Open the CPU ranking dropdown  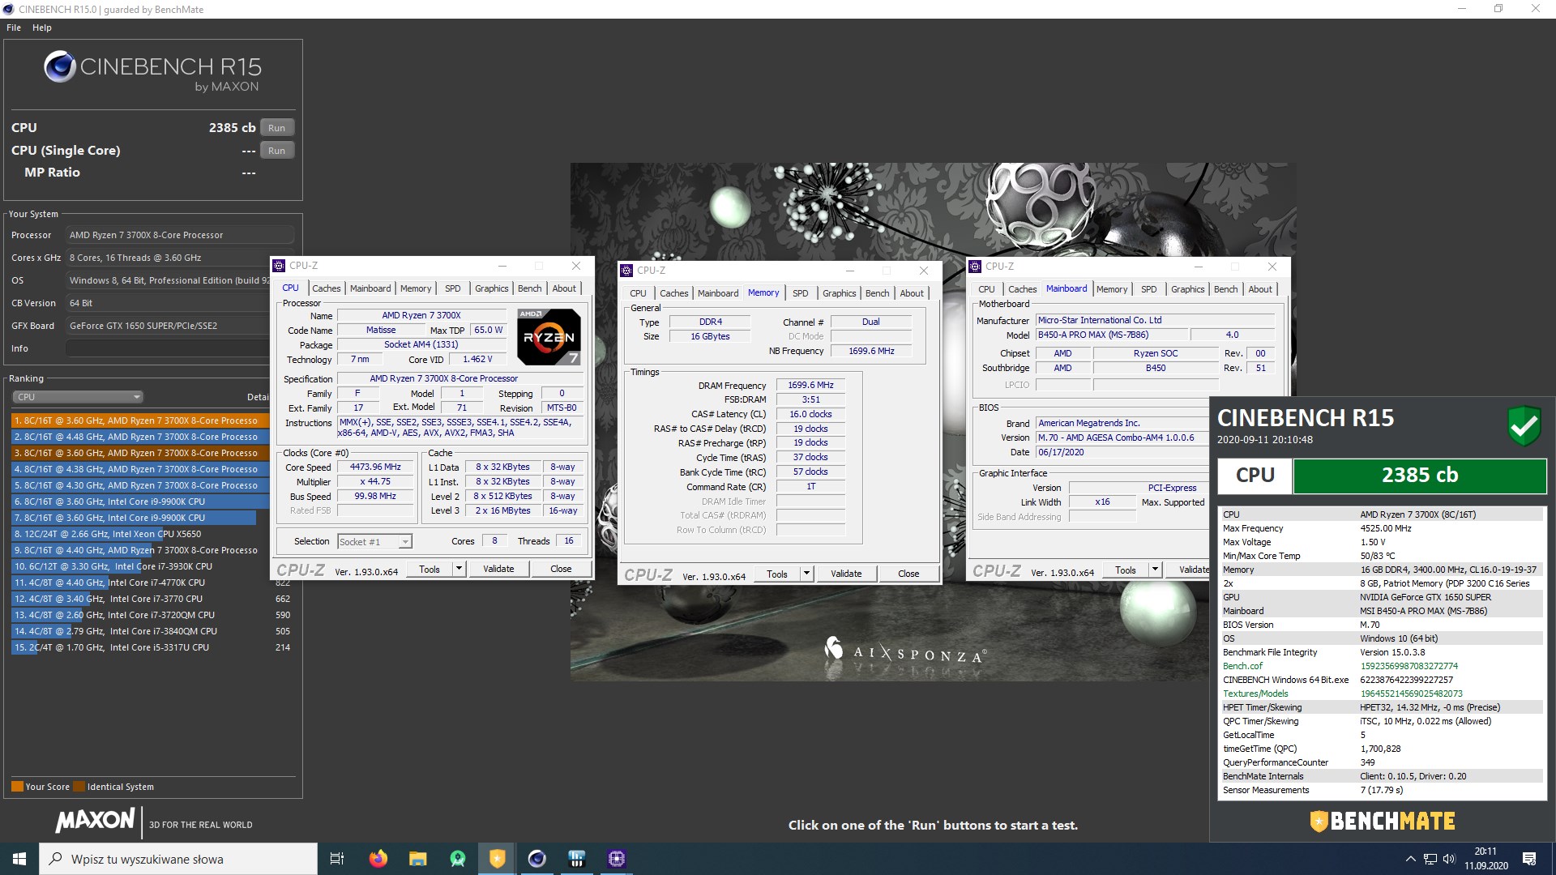point(78,397)
